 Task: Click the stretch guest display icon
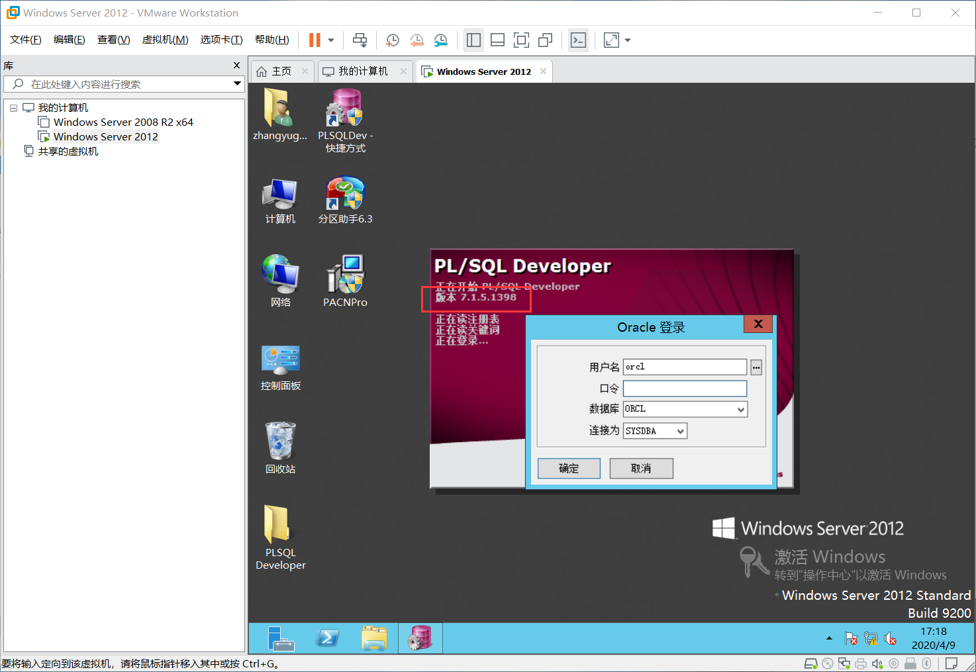pyautogui.click(x=611, y=40)
